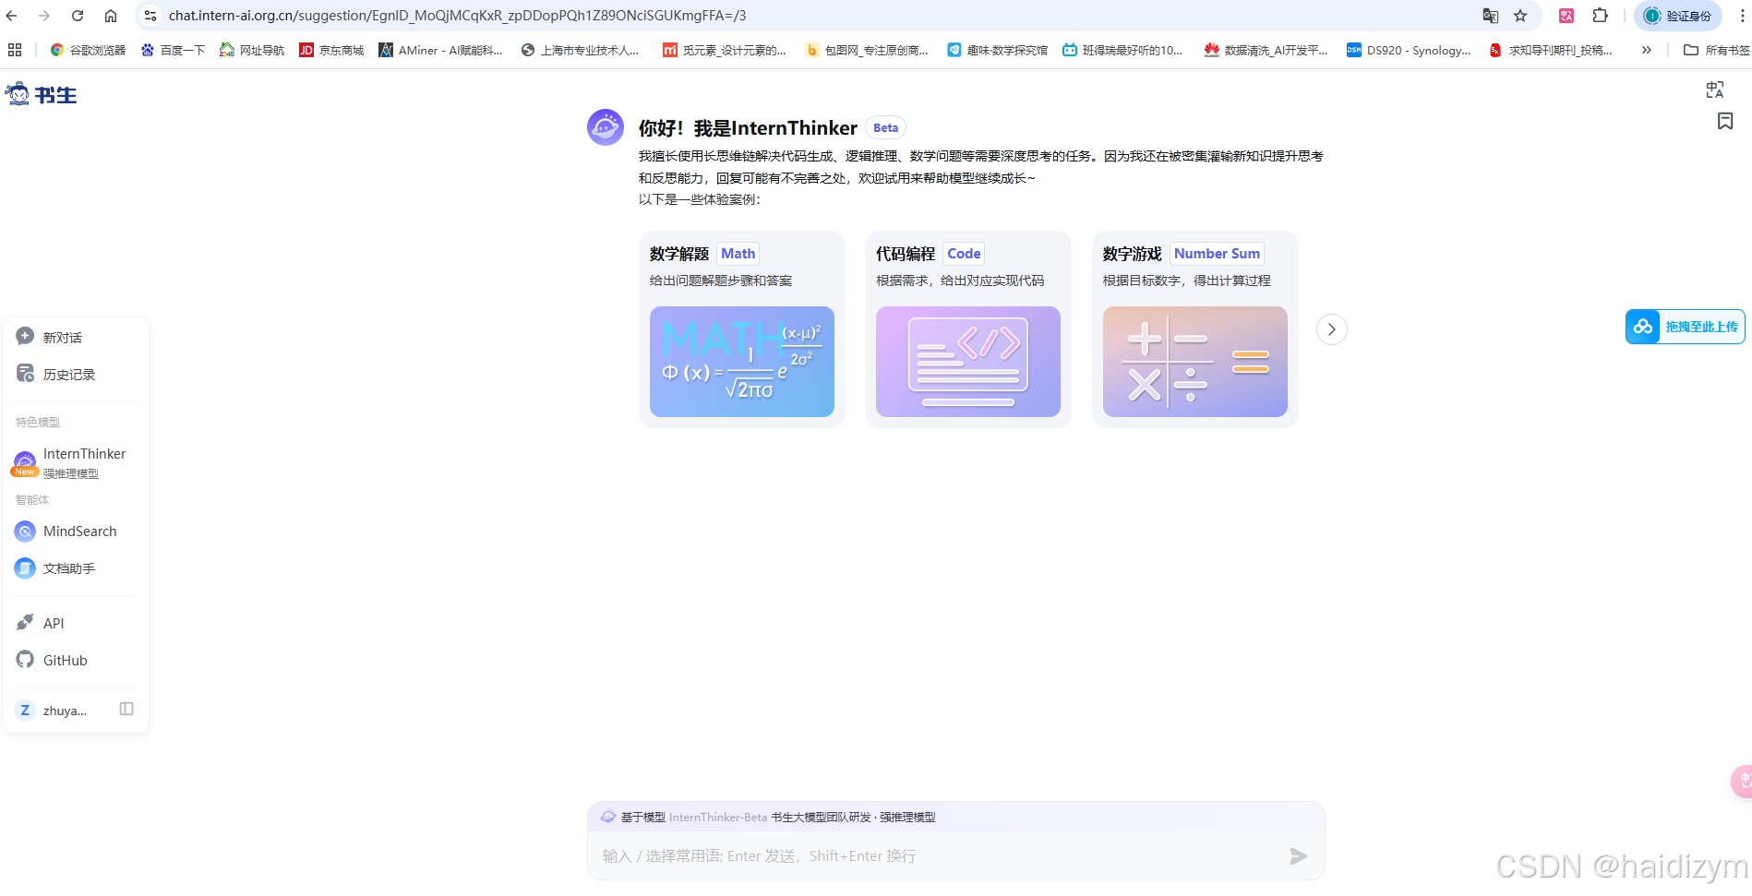Open the AMiner bookmark
The image size is (1752, 896).
tap(441, 50)
